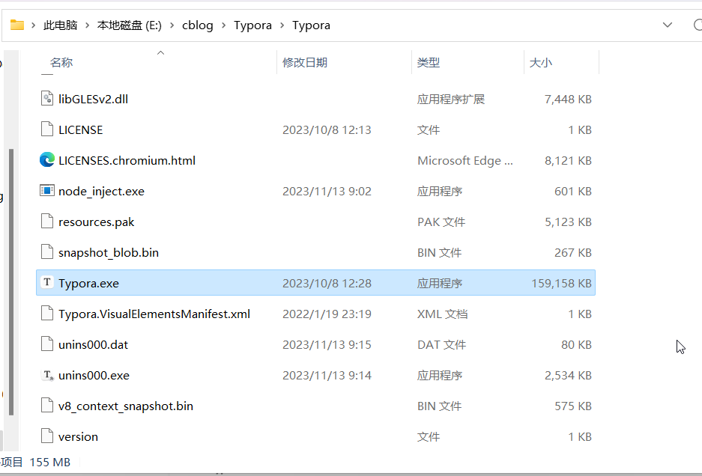702x476 pixels.
Task: Click the PAK 文件 type cell
Action: point(441,222)
